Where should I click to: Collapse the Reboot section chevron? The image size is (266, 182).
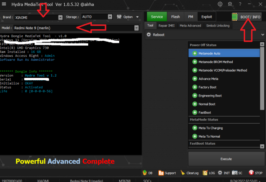click(x=262, y=35)
